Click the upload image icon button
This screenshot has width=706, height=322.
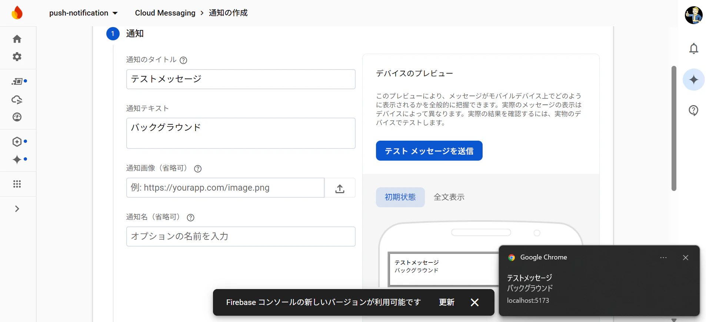(x=340, y=188)
